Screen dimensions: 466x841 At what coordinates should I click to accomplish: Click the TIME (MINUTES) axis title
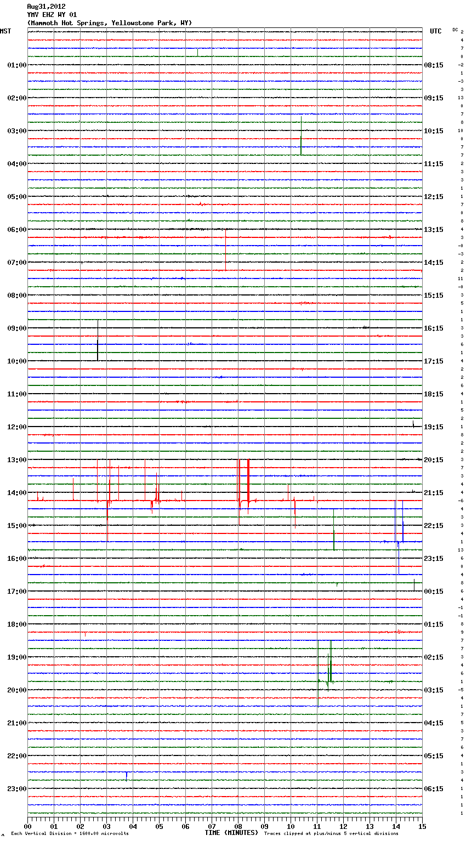tap(231, 833)
